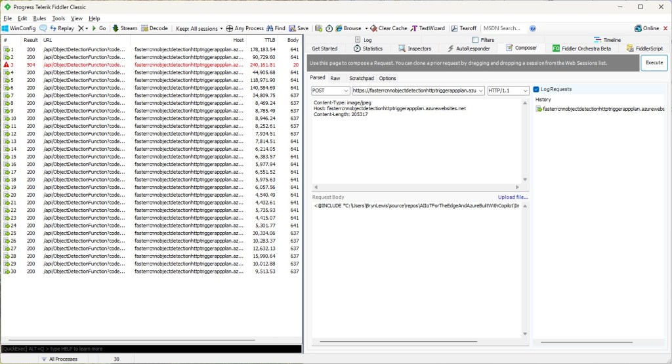Toggle the Log Requests checkbox

pos(536,89)
